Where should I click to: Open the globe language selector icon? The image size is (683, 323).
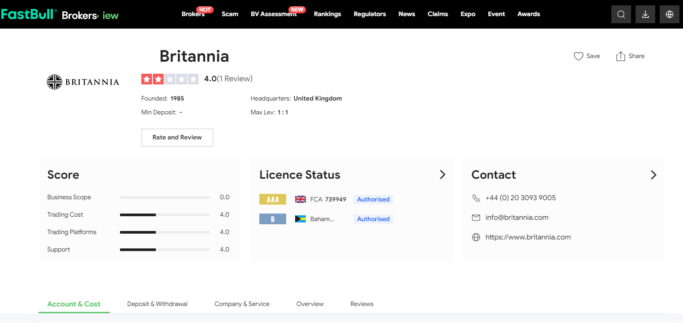pyautogui.click(x=669, y=14)
